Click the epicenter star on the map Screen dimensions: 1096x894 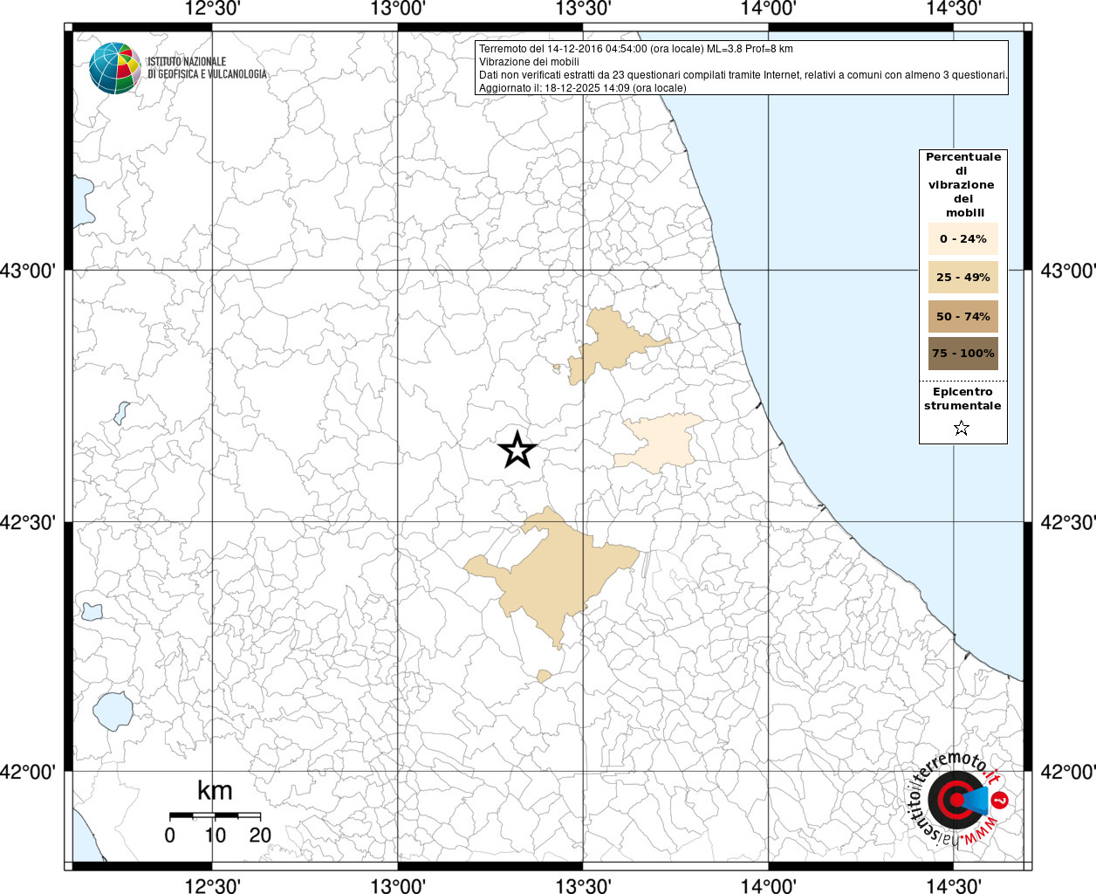tap(517, 450)
